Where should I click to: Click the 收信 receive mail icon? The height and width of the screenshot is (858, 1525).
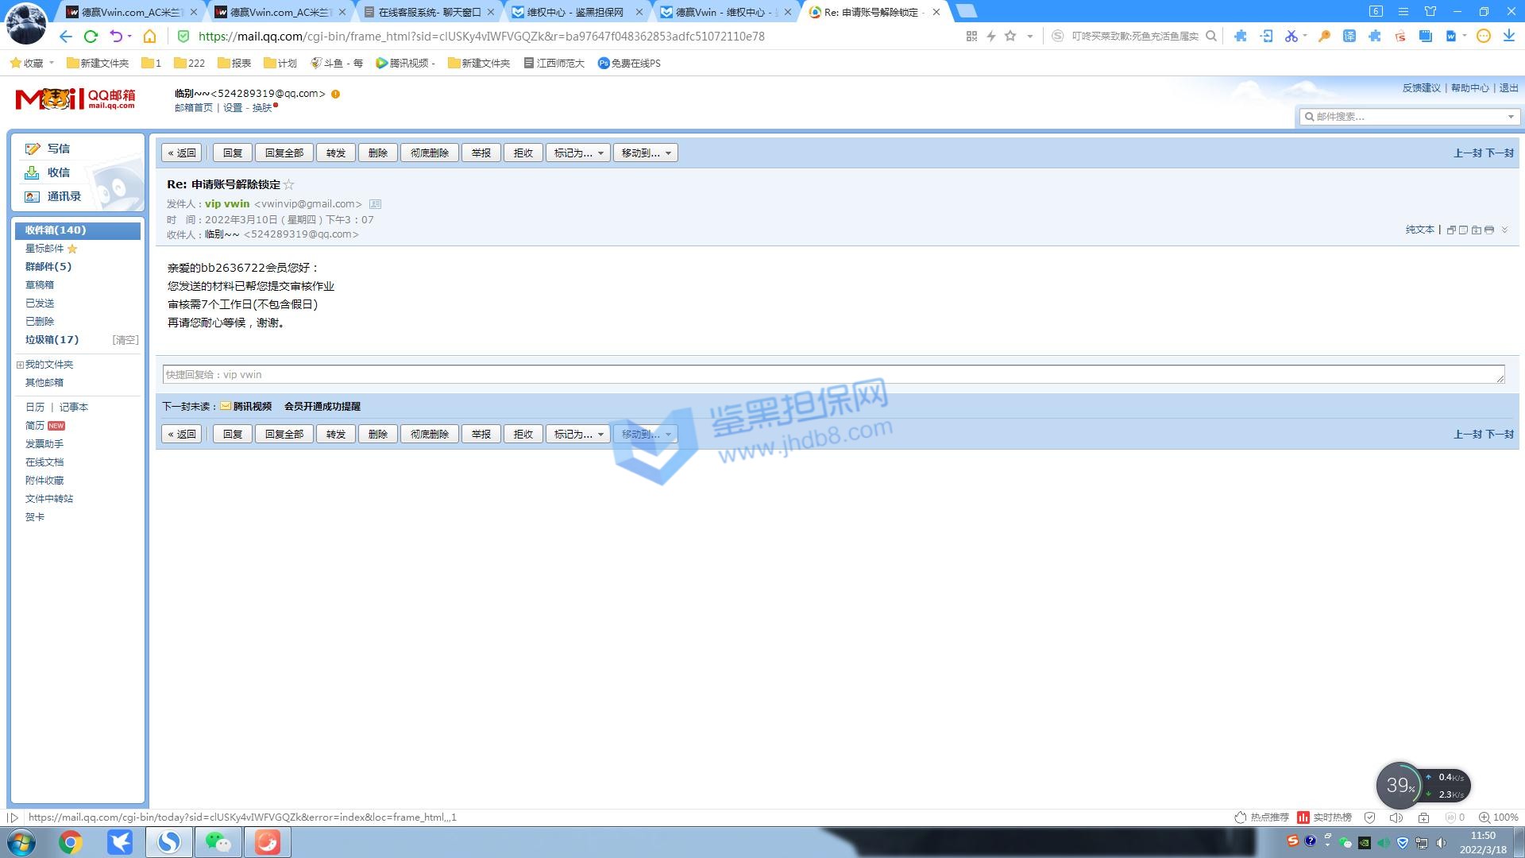(x=33, y=172)
